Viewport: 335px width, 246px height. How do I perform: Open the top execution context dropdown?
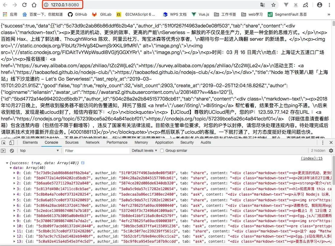(39, 151)
